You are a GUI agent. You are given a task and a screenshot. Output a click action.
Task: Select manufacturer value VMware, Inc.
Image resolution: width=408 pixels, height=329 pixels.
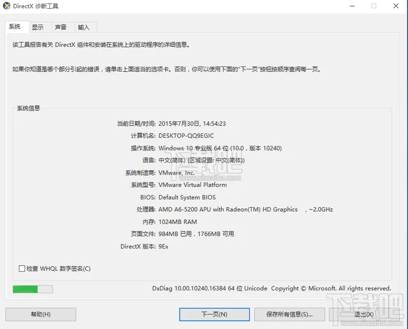(176, 173)
